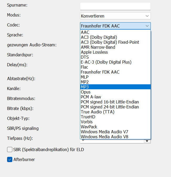The width and height of the screenshot is (171, 177).
Task: Pick Vorbis codec option
Action: pos(115,122)
